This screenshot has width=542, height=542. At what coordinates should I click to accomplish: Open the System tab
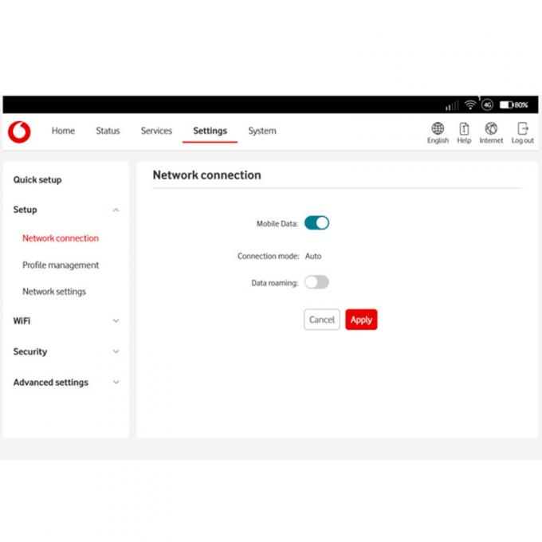[261, 131]
